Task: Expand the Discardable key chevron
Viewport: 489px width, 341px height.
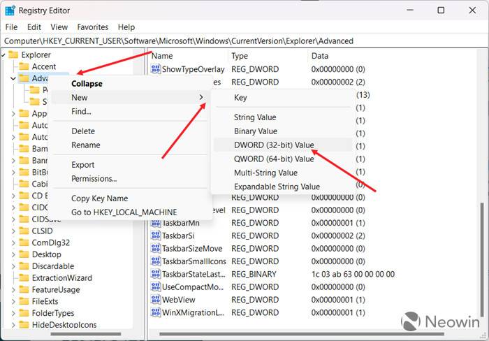Action: tap(13, 266)
